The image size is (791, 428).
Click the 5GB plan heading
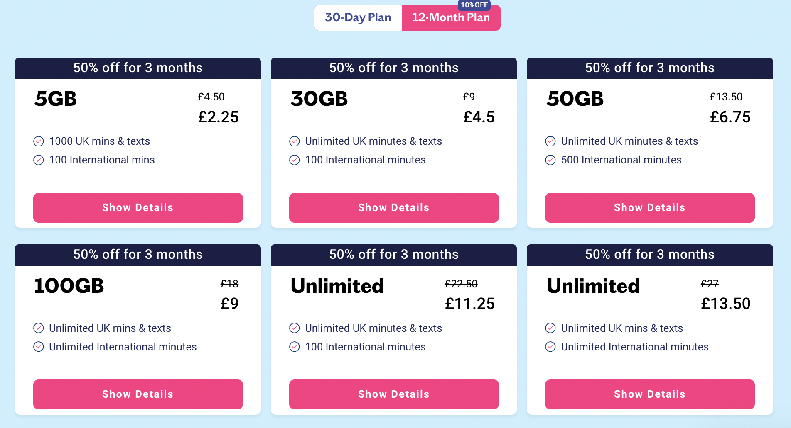coord(56,99)
